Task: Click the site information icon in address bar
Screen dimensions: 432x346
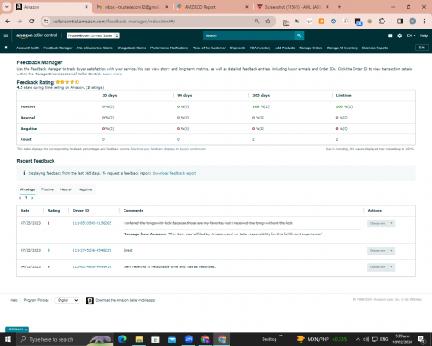Action: point(46,22)
